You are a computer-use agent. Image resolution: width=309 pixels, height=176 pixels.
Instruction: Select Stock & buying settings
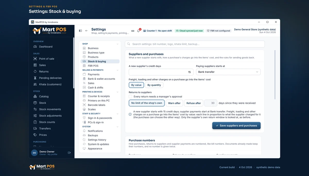pyautogui.click(x=100, y=61)
